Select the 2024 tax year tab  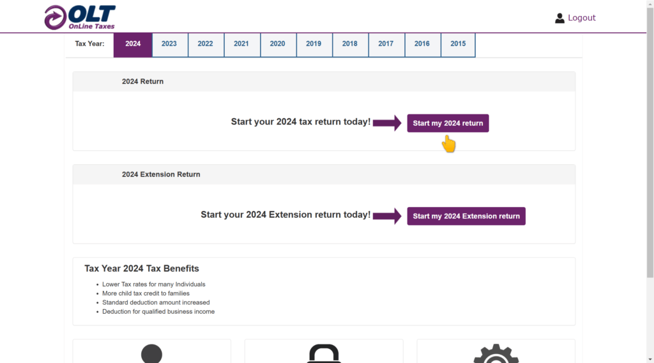(133, 44)
